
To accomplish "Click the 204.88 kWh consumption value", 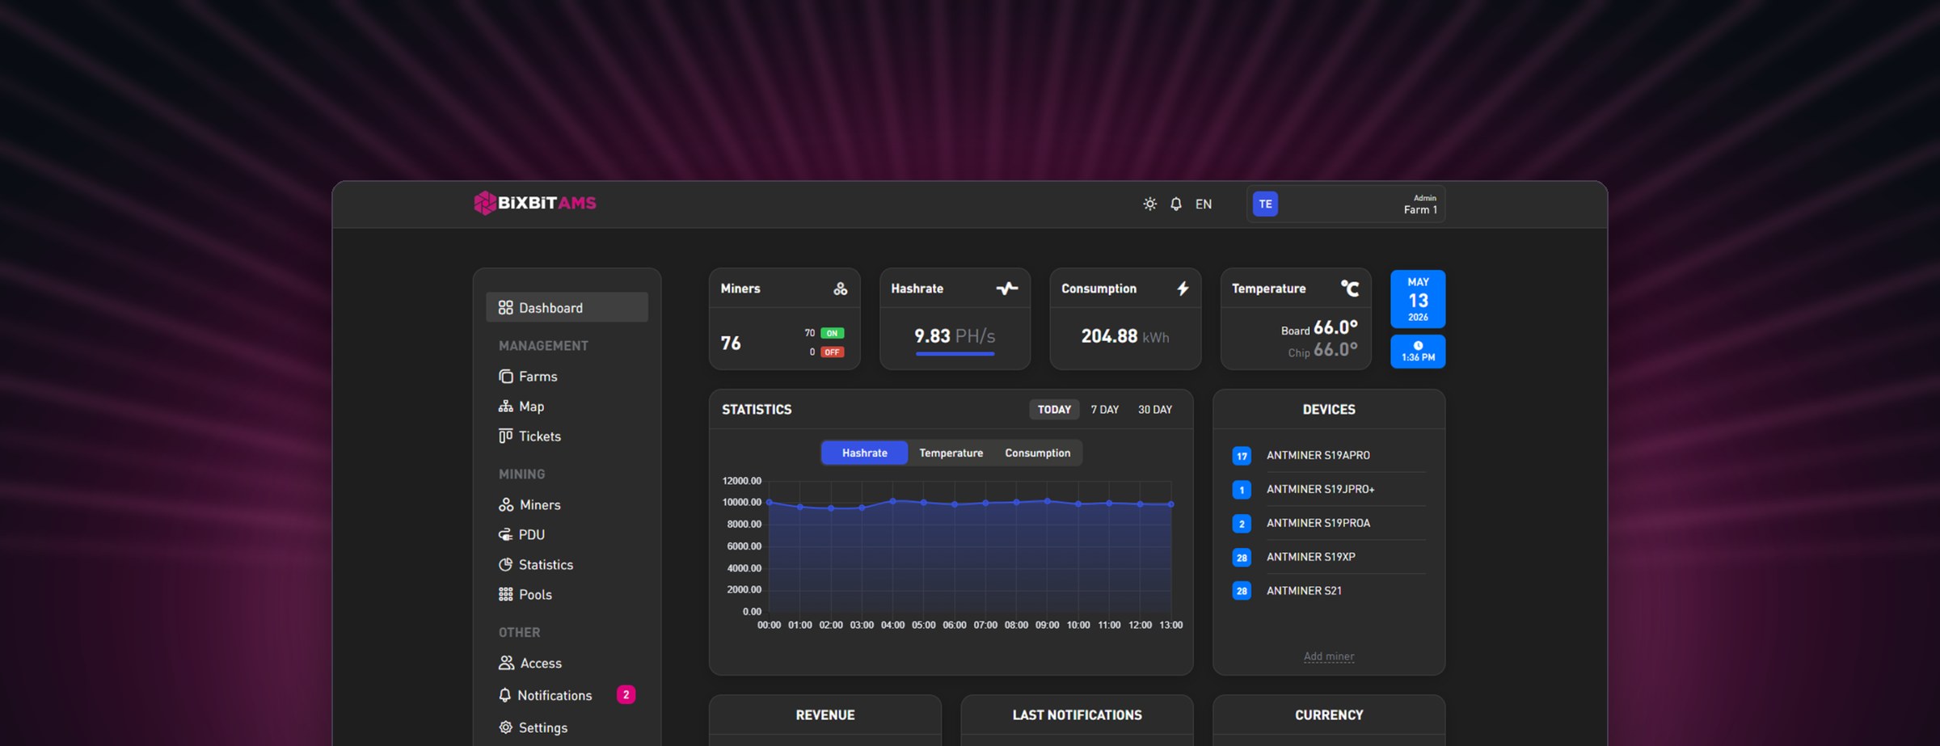I will [x=1125, y=336].
